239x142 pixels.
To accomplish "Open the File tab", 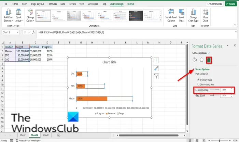I will [5, 4].
